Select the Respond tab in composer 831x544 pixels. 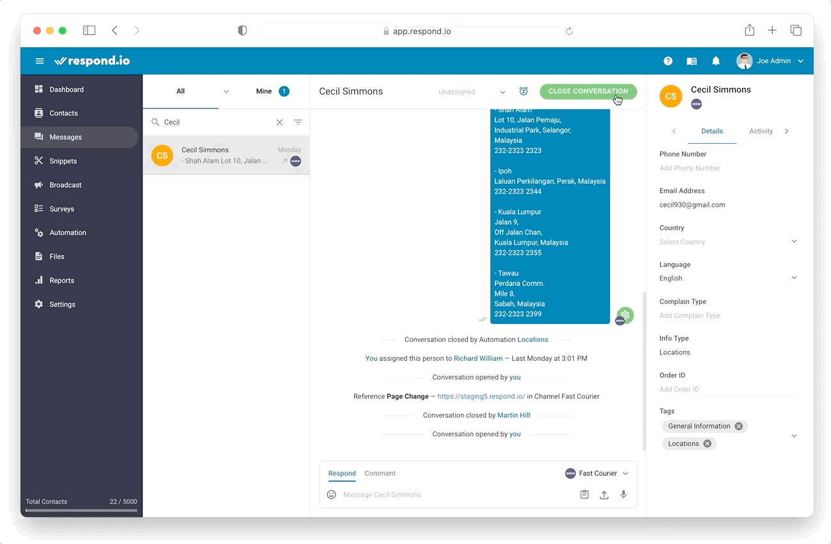click(342, 474)
